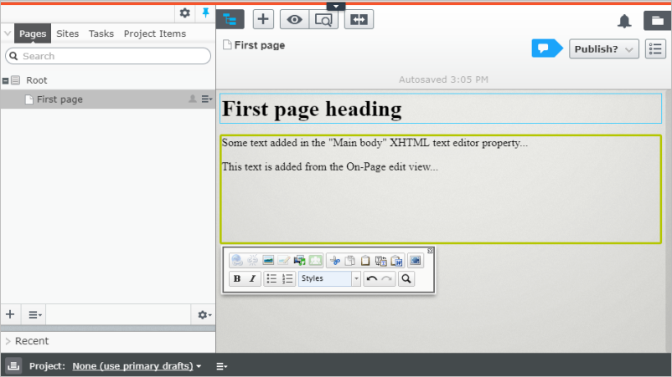672x377 pixels.
Task: Click the Bold formatting button
Action: click(x=237, y=278)
